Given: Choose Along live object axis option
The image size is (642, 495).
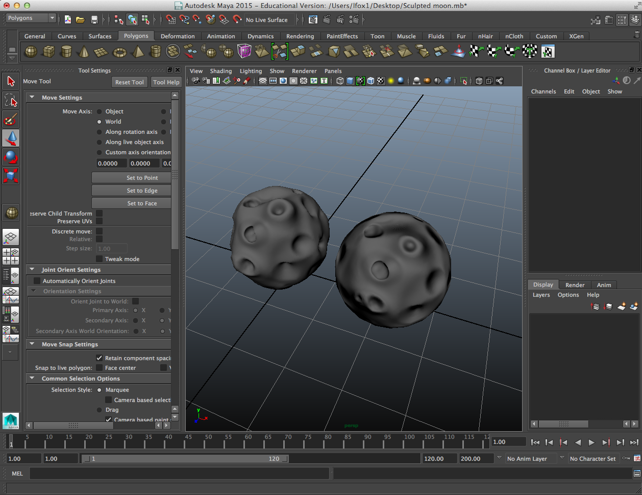Looking at the screenshot, I should (100, 142).
